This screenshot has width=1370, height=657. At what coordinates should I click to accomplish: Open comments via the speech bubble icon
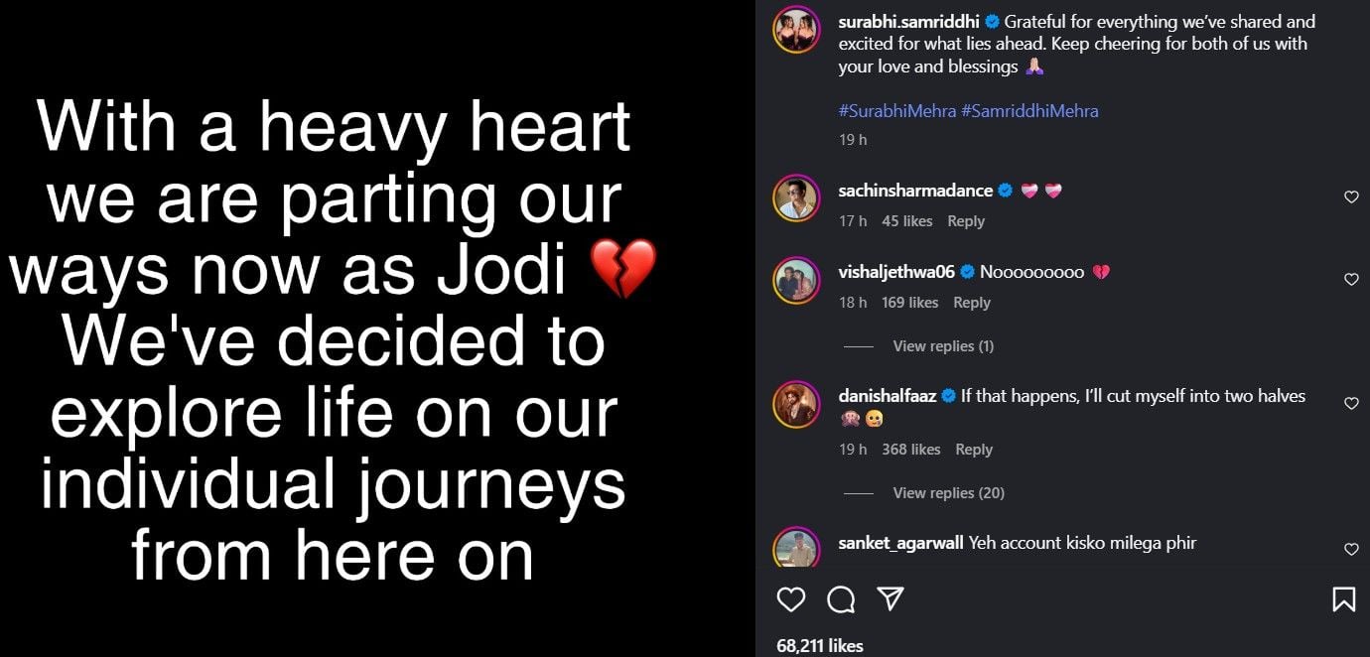[841, 599]
